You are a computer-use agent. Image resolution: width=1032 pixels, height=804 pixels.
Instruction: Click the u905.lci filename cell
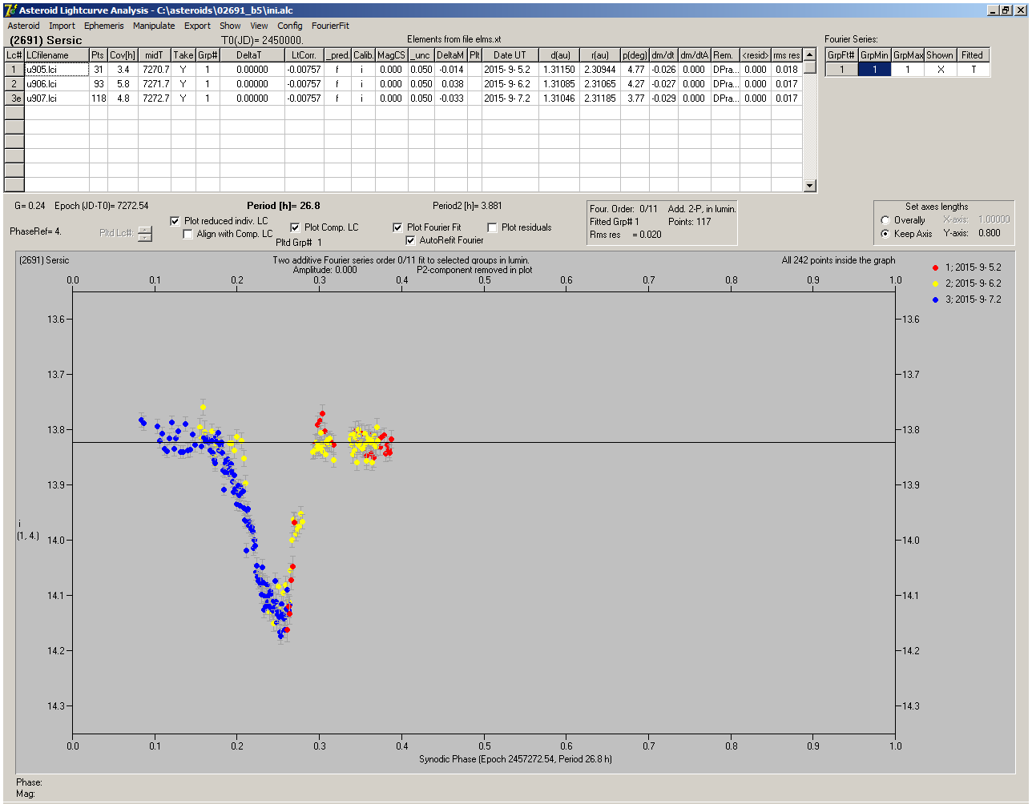tap(57, 70)
